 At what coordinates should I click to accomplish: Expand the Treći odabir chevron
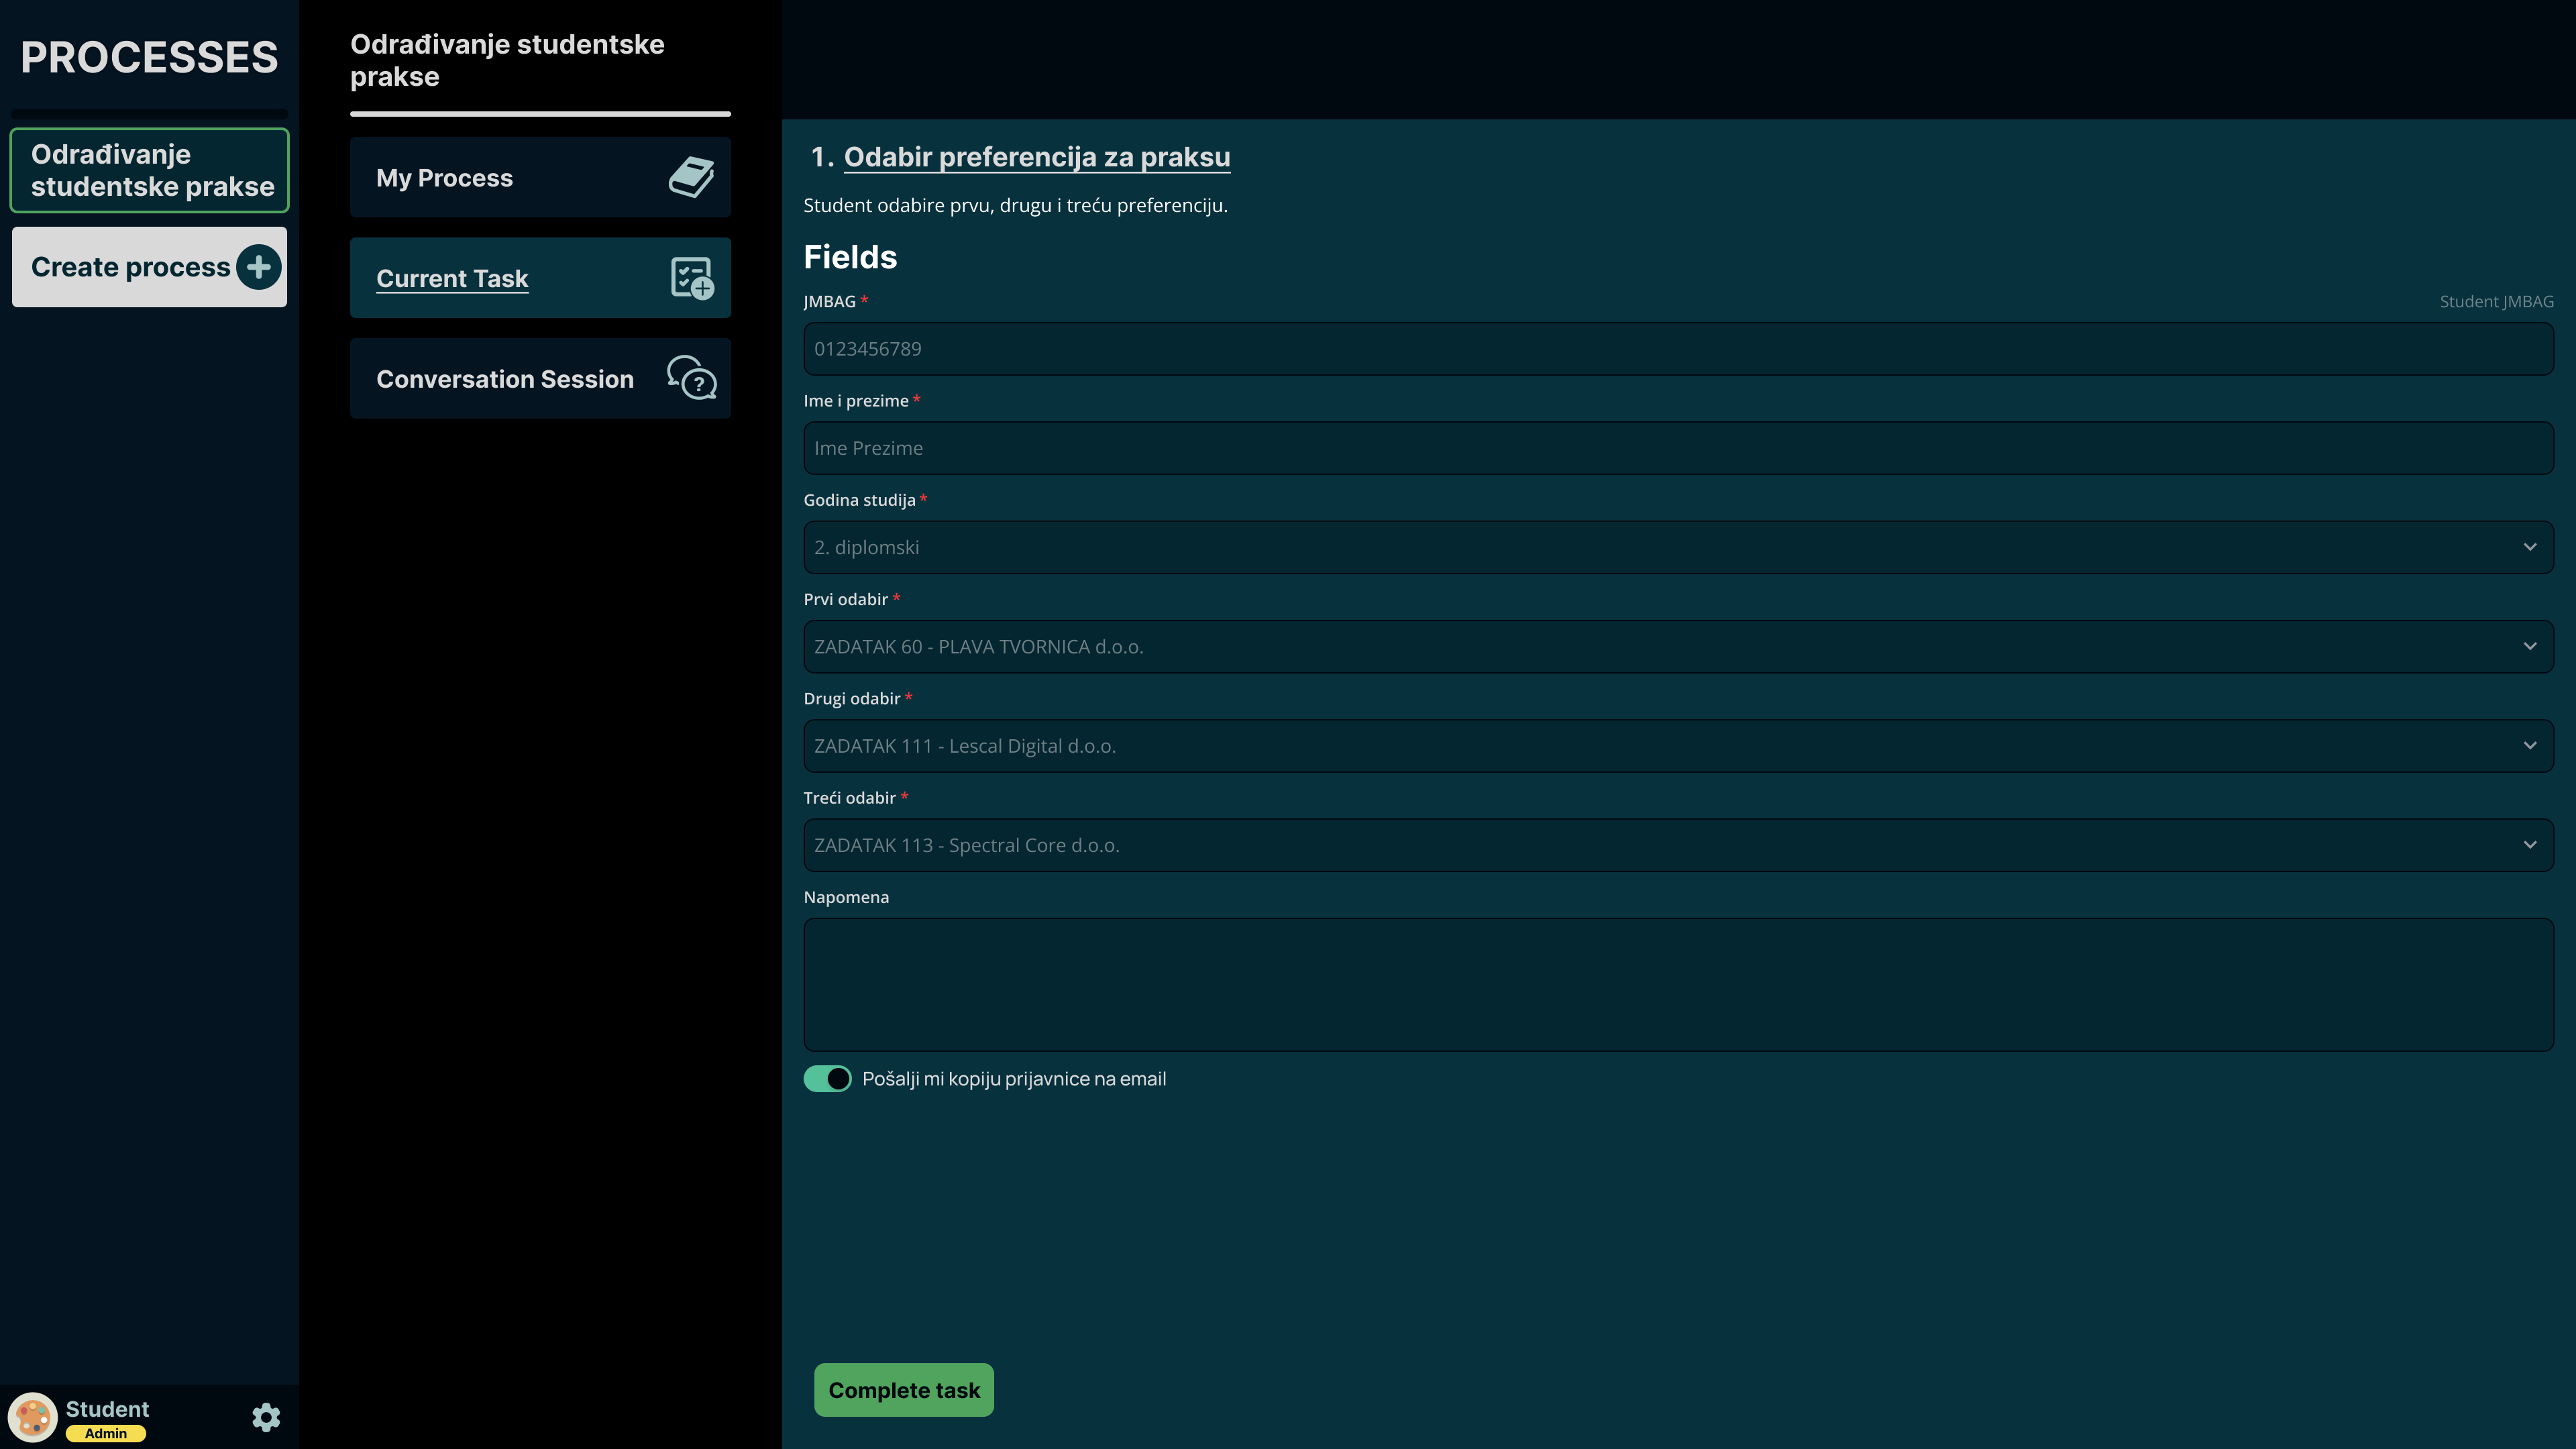click(2529, 845)
